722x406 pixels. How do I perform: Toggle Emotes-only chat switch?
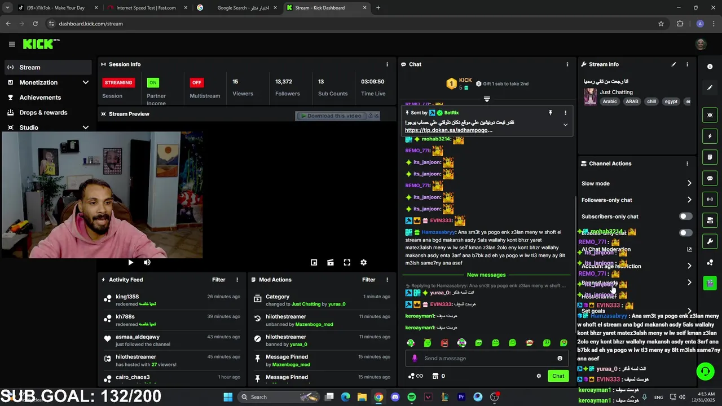(x=685, y=233)
